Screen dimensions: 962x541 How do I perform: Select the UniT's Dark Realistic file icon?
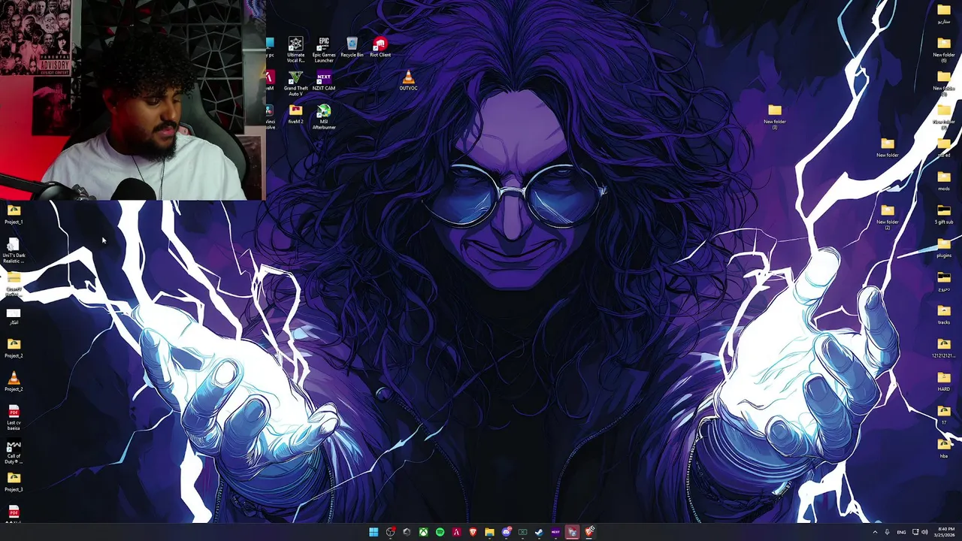pos(14,251)
